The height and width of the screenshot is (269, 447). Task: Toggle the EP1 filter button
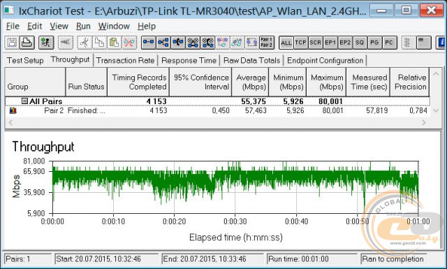[x=330, y=43]
